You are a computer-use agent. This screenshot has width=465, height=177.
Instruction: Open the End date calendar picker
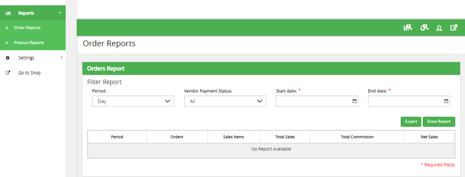pyautogui.click(x=446, y=101)
